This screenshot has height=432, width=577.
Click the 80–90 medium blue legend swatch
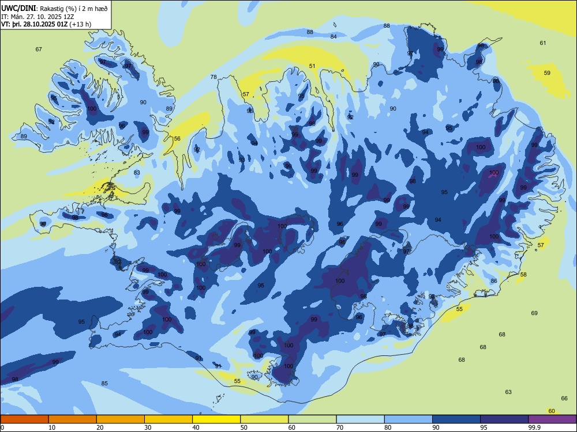click(409, 419)
